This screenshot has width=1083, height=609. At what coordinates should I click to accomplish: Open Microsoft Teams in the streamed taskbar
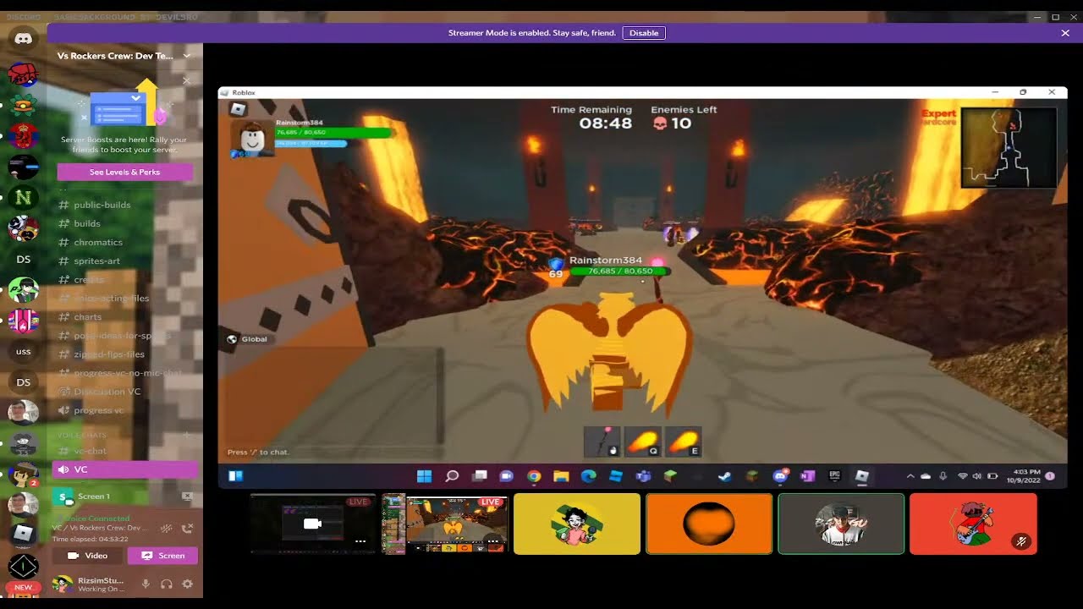coord(643,476)
